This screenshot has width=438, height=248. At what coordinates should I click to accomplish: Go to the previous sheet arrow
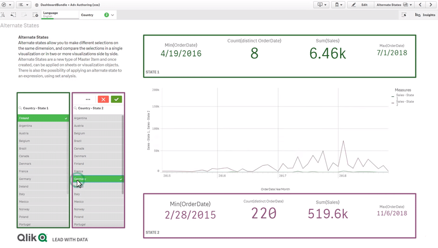pyautogui.click(x=420, y=5)
